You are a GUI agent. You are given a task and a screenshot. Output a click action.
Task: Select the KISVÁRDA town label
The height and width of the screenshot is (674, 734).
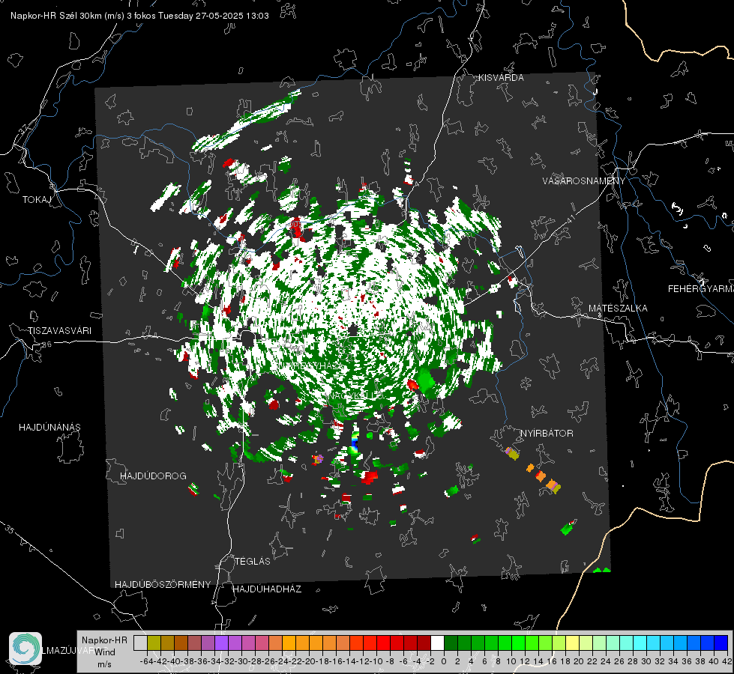click(x=501, y=78)
